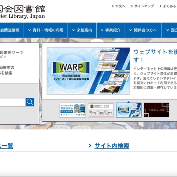The width and height of the screenshot is (177, 177).
Task: Open the サイトマップ link
Action: tap(144, 6)
